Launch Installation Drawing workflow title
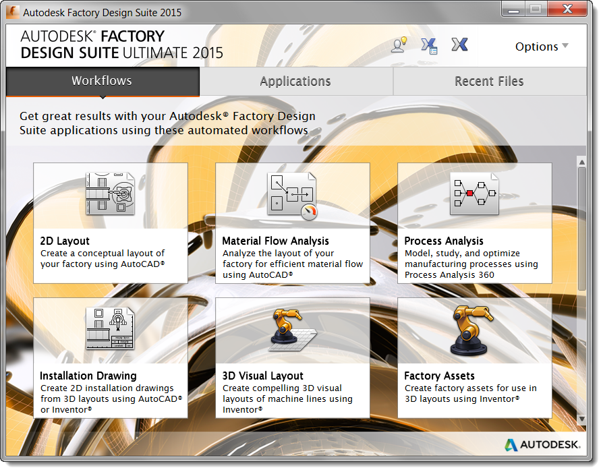The height and width of the screenshot is (472, 603). click(88, 376)
